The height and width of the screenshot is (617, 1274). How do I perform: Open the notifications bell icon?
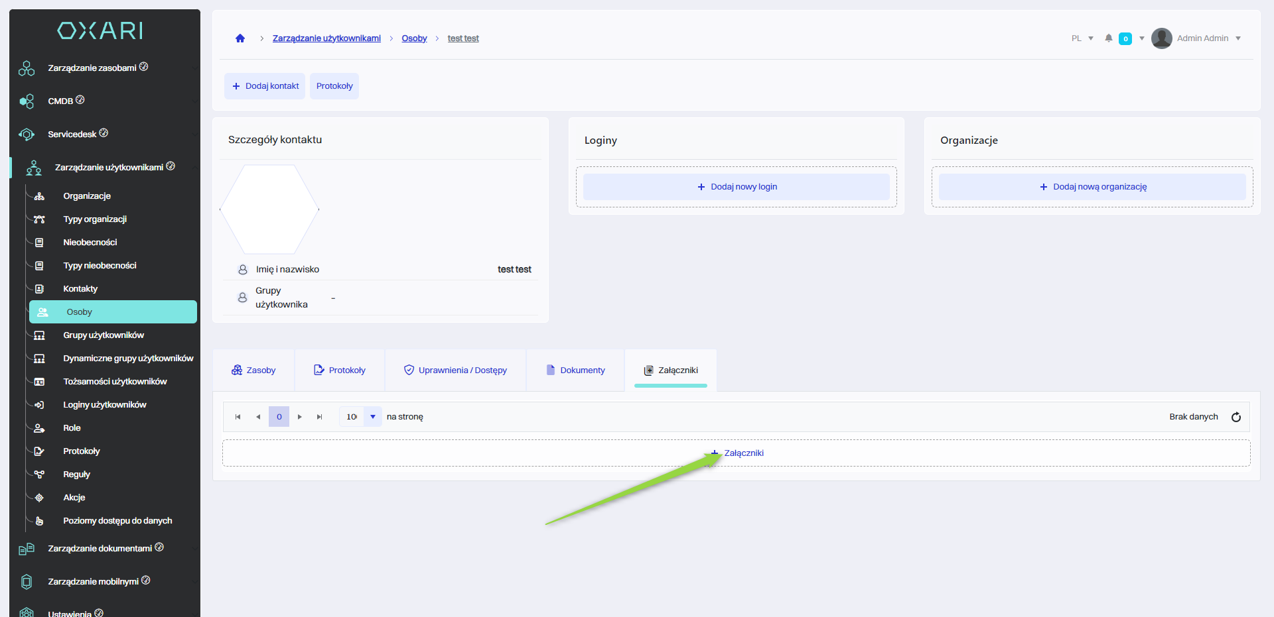(x=1108, y=38)
